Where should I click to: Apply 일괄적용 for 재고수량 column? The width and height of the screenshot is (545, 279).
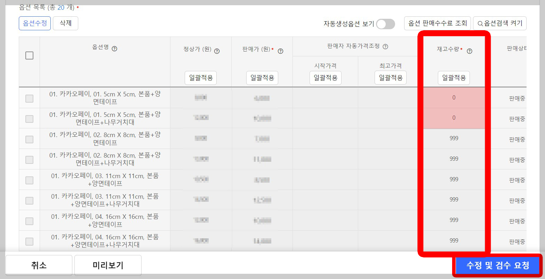(454, 78)
